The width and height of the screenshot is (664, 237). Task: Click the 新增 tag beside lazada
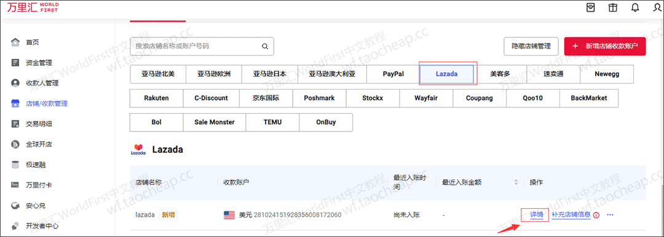click(x=168, y=215)
